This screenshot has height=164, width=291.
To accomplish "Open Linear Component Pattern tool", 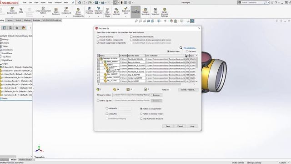I will (43, 10).
